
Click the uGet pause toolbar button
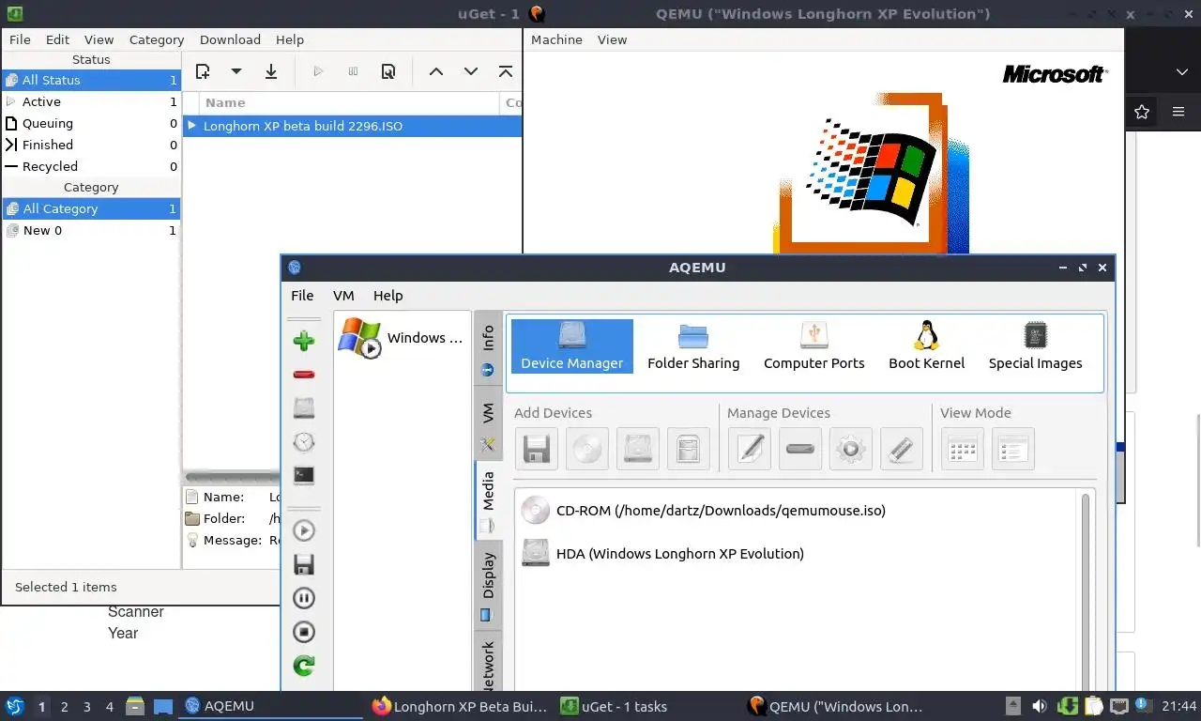coord(354,71)
